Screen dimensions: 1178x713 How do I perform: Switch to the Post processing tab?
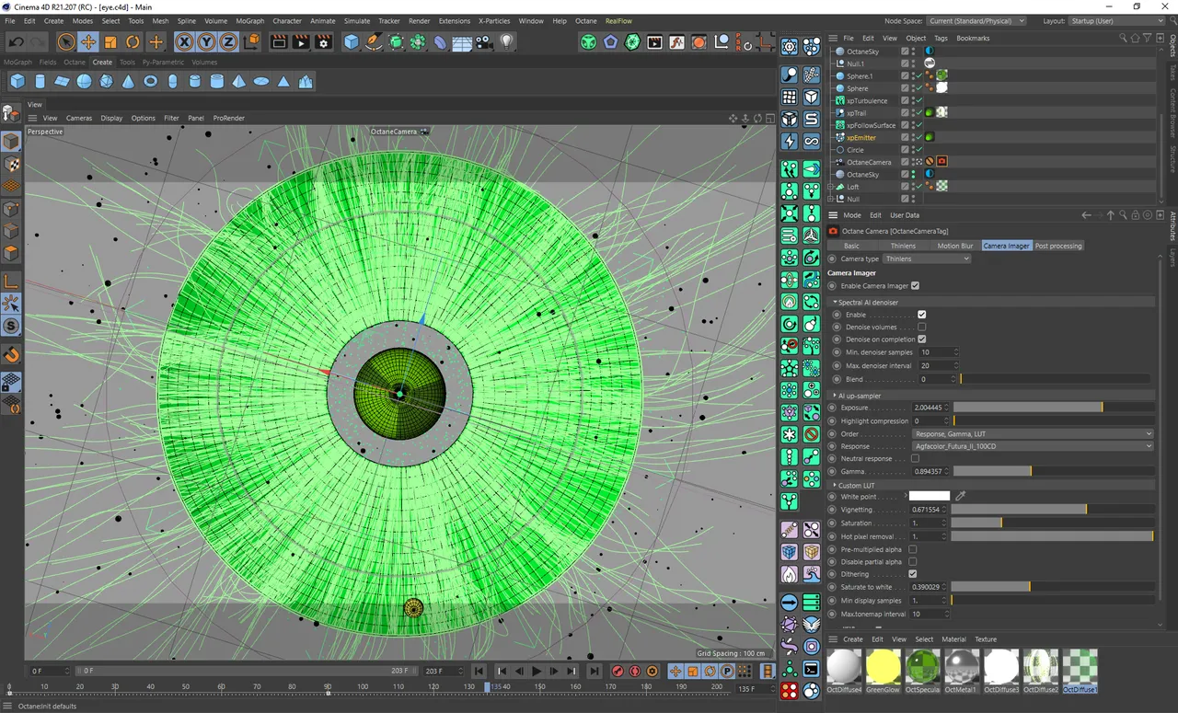point(1058,246)
